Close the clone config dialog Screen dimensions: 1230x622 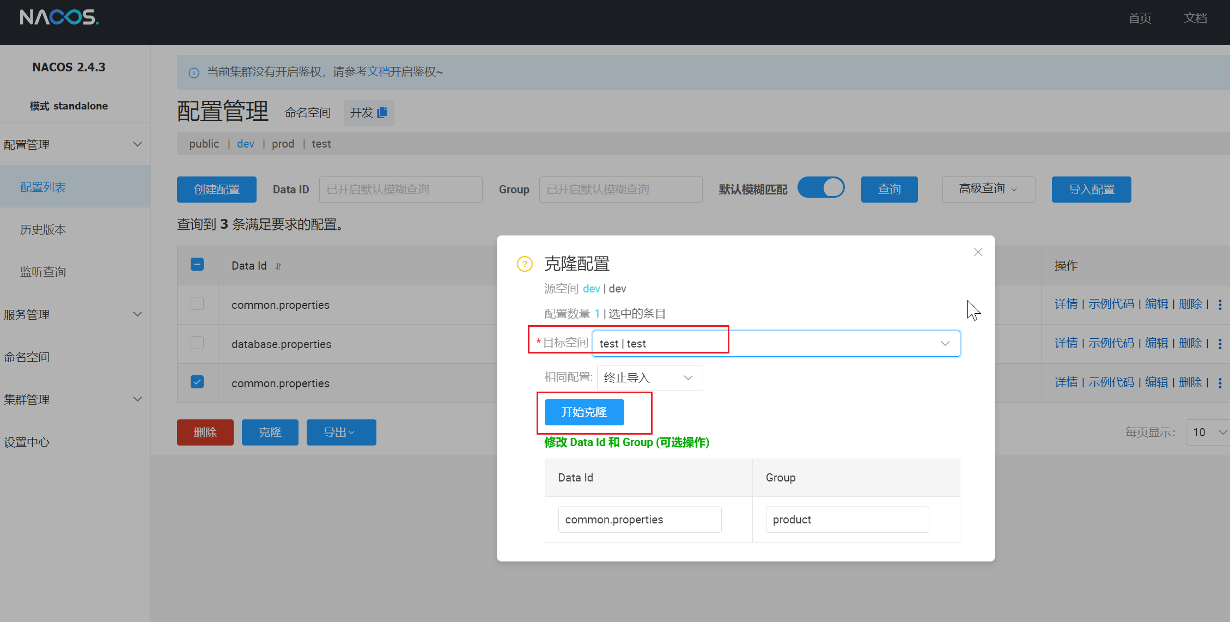pos(978,252)
